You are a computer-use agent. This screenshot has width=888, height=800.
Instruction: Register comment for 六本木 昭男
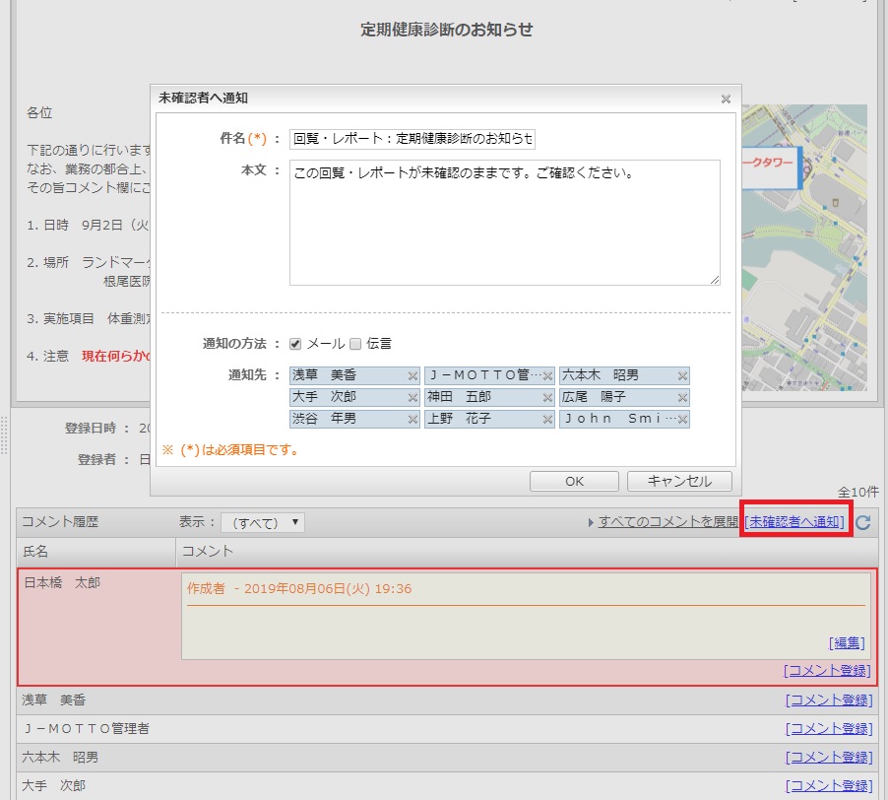[x=829, y=758]
